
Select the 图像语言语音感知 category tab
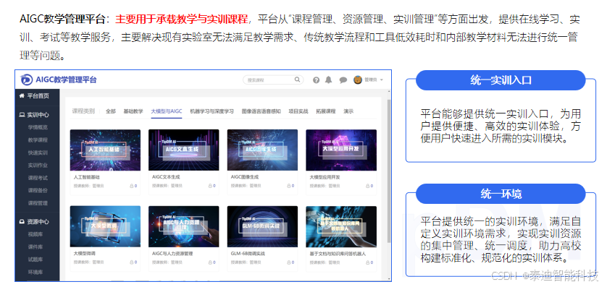coord(261,111)
